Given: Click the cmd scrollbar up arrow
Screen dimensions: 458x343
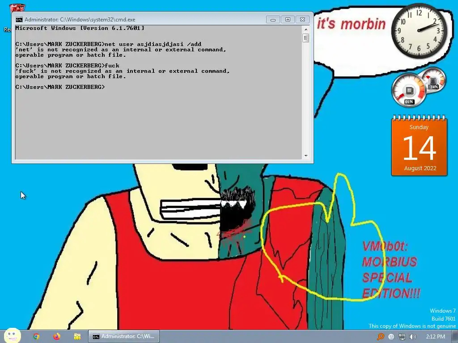Looking at the screenshot, I should pyautogui.click(x=306, y=29).
